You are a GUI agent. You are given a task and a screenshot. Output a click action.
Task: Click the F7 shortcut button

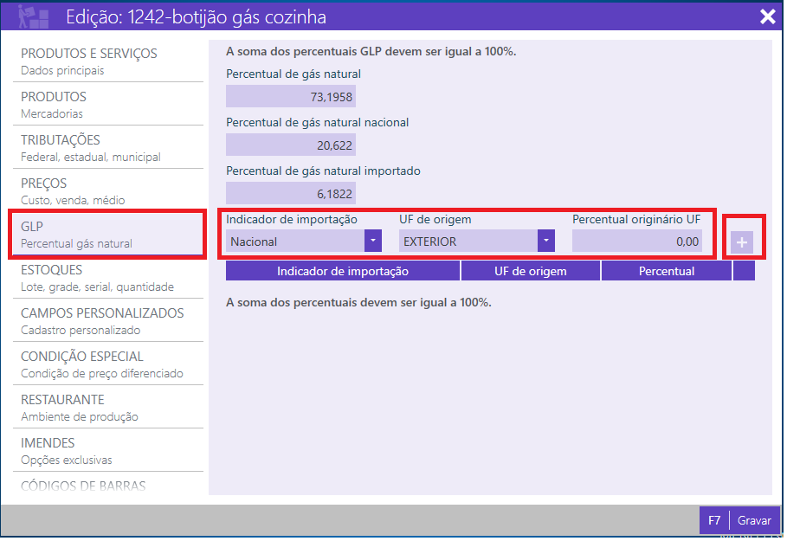714,520
